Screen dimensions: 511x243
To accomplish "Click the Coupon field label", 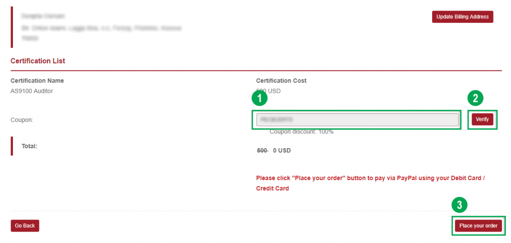I will (21, 120).
